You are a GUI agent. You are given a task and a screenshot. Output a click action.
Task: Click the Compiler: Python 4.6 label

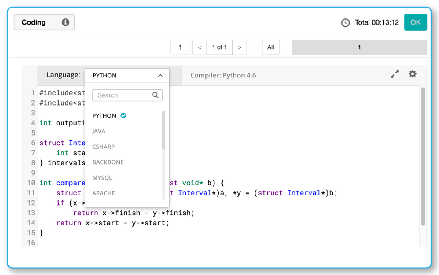pos(223,75)
